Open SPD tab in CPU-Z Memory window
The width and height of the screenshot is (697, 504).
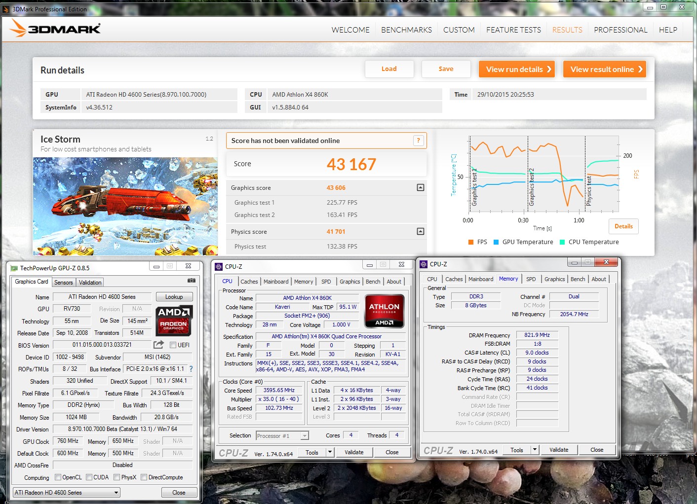coord(531,279)
